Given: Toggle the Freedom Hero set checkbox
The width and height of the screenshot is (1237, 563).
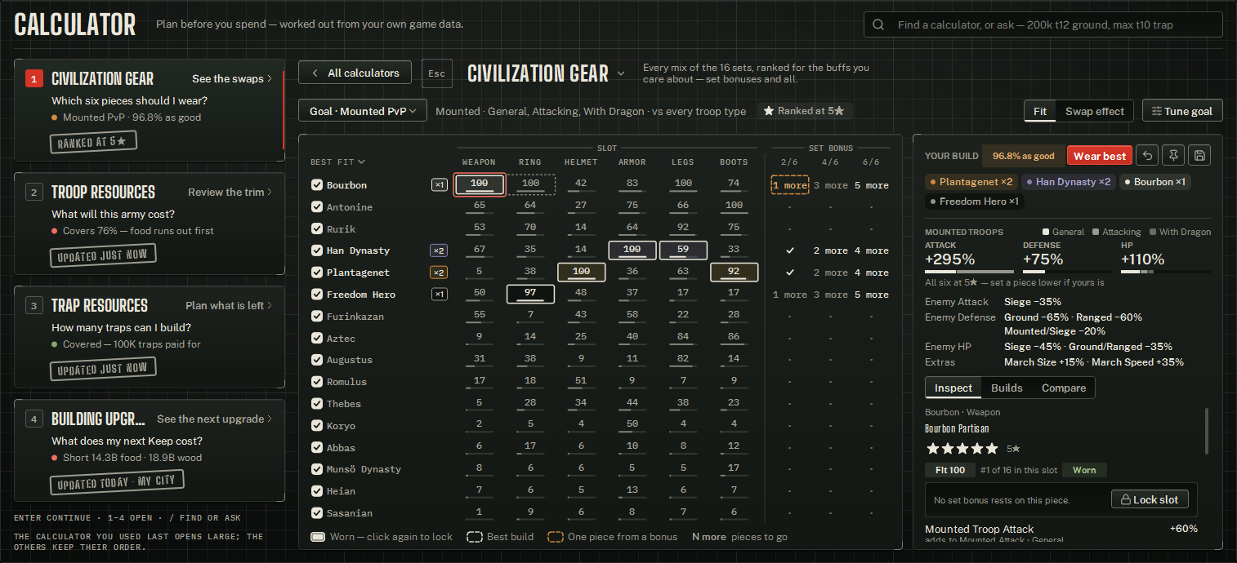Looking at the screenshot, I should 317,295.
